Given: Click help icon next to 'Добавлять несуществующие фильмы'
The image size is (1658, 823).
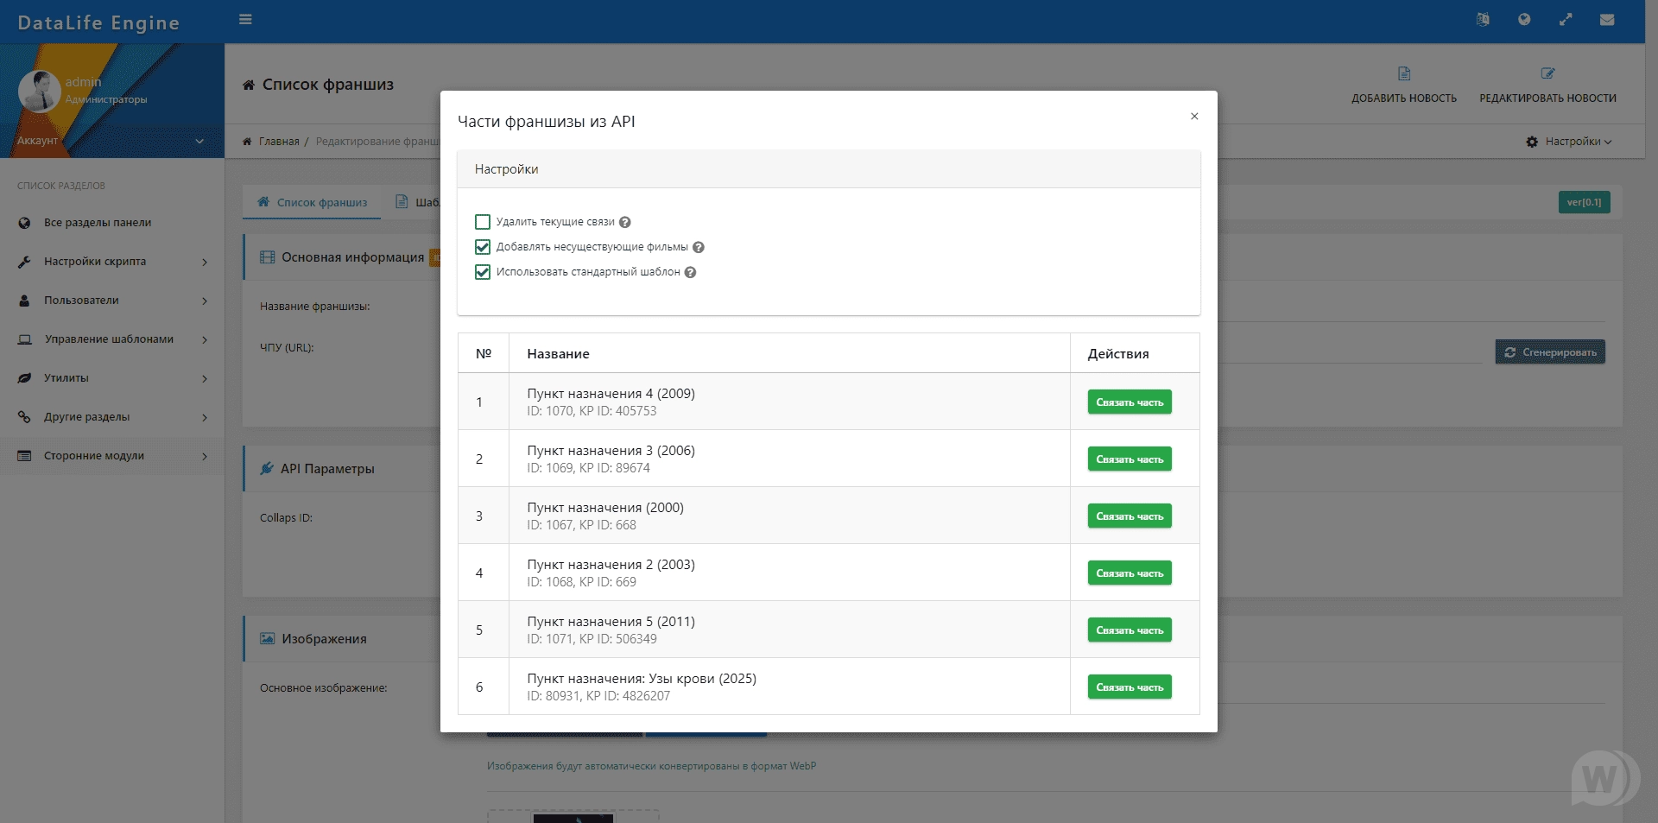Looking at the screenshot, I should 699,248.
